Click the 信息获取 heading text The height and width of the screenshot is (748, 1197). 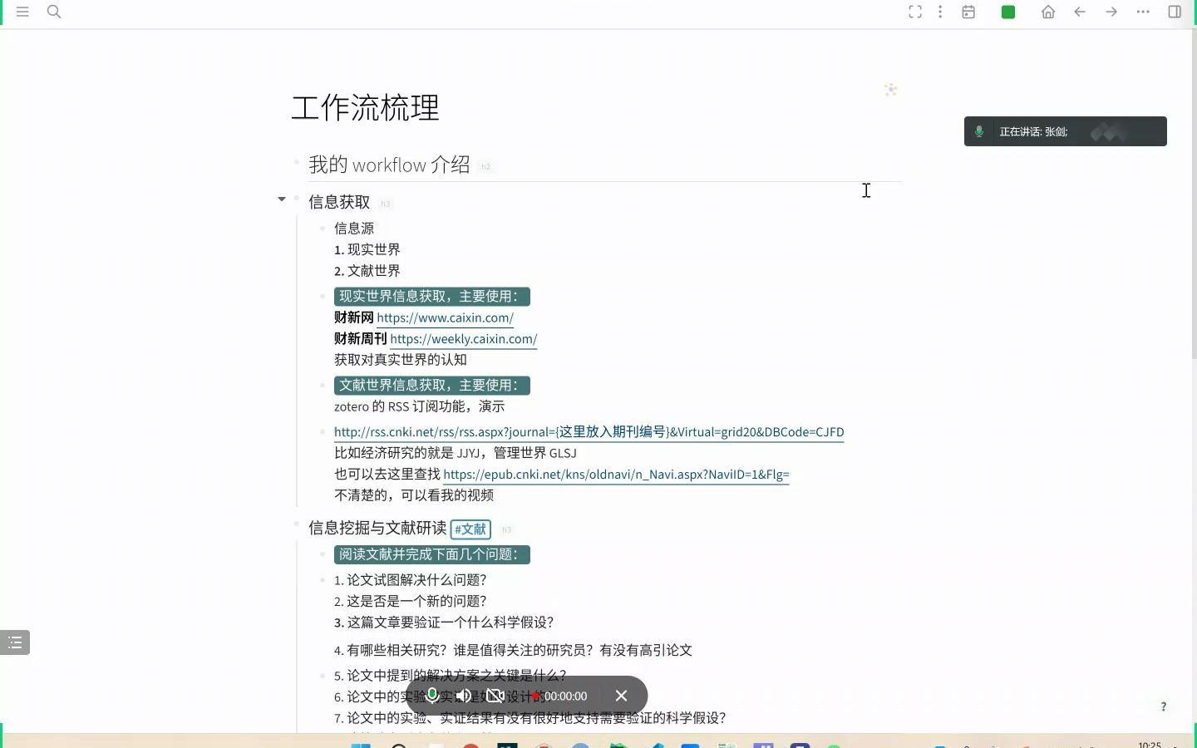pos(339,202)
